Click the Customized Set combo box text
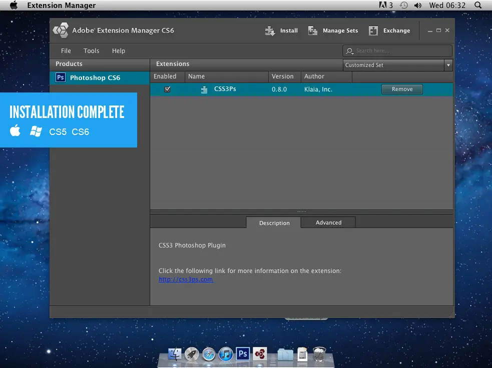Screen dimensions: 492x368 tap(364, 65)
